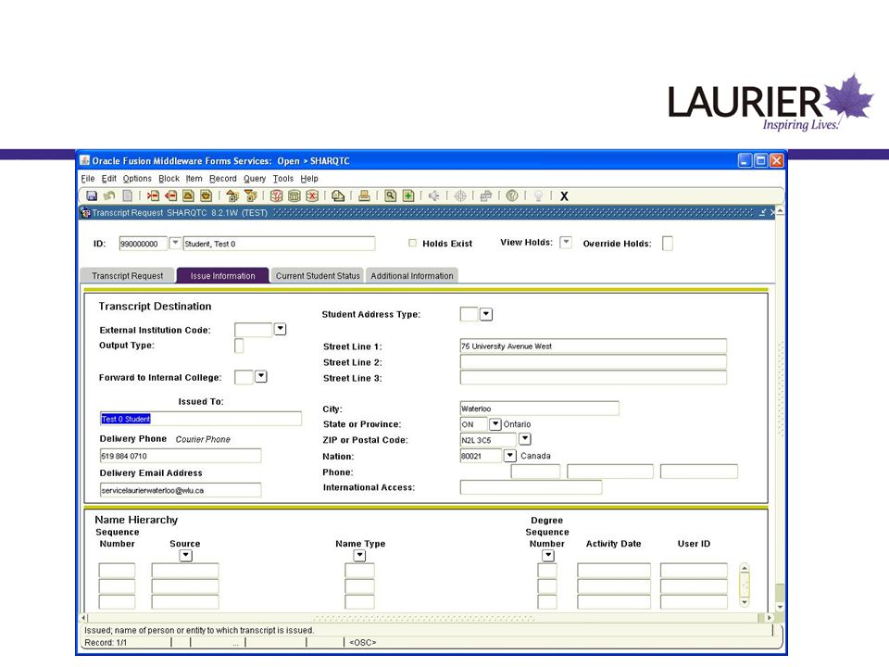Open External Institution Code lookup arrow
Screen dimensions: 889x667
[280, 329]
